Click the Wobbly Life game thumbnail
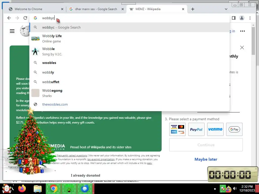The width and height of the screenshot is (259, 194). coord(35,38)
